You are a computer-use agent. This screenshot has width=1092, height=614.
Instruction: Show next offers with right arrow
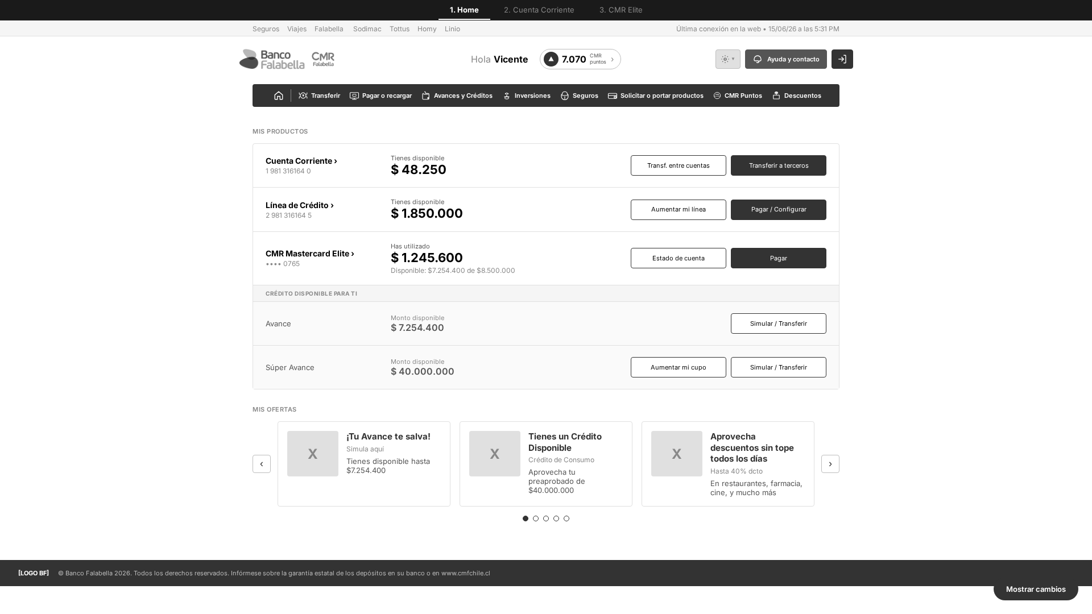pyautogui.click(x=830, y=464)
